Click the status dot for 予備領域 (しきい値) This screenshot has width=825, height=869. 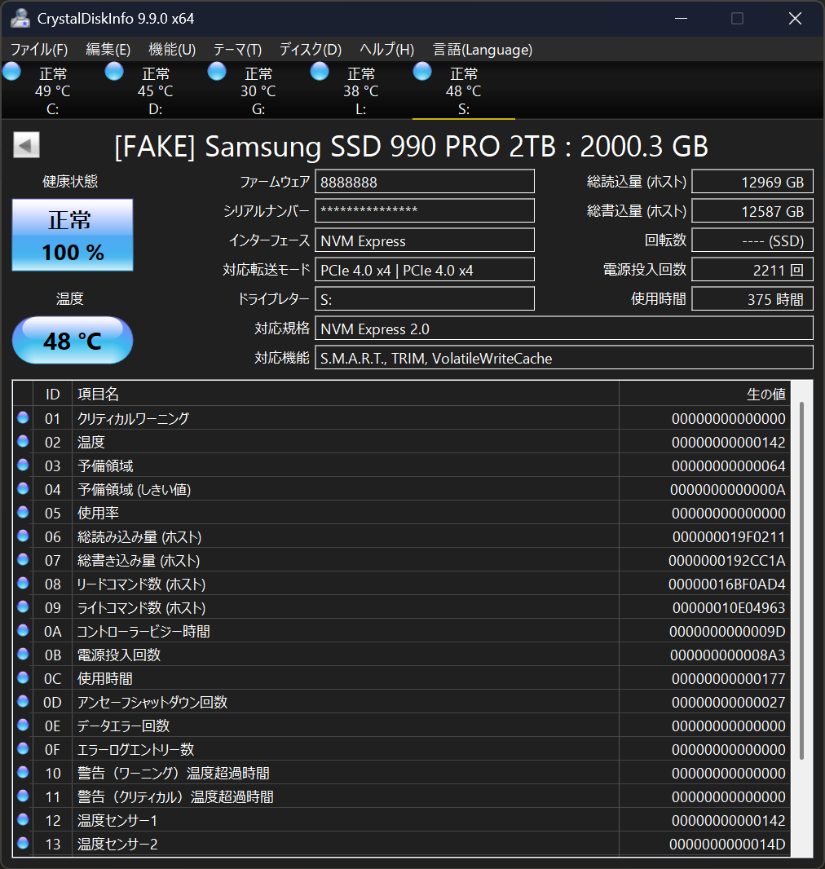pyautogui.click(x=23, y=489)
